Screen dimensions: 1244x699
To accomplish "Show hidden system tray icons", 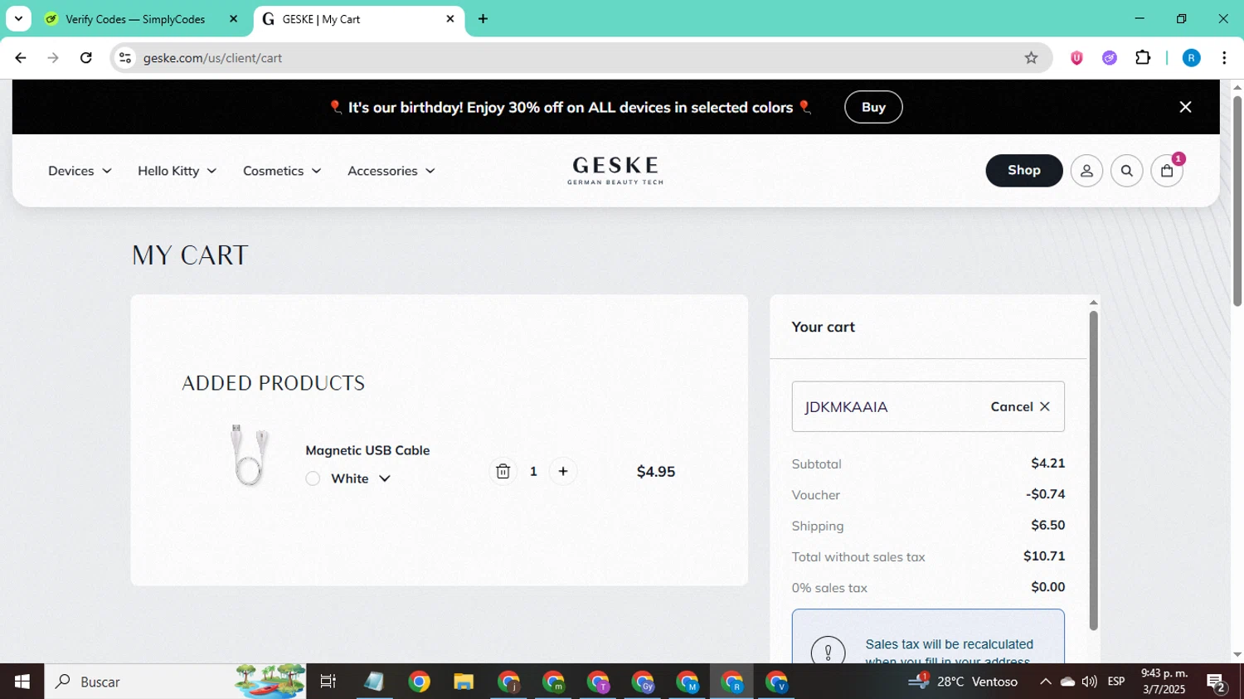I will pyautogui.click(x=1045, y=682).
